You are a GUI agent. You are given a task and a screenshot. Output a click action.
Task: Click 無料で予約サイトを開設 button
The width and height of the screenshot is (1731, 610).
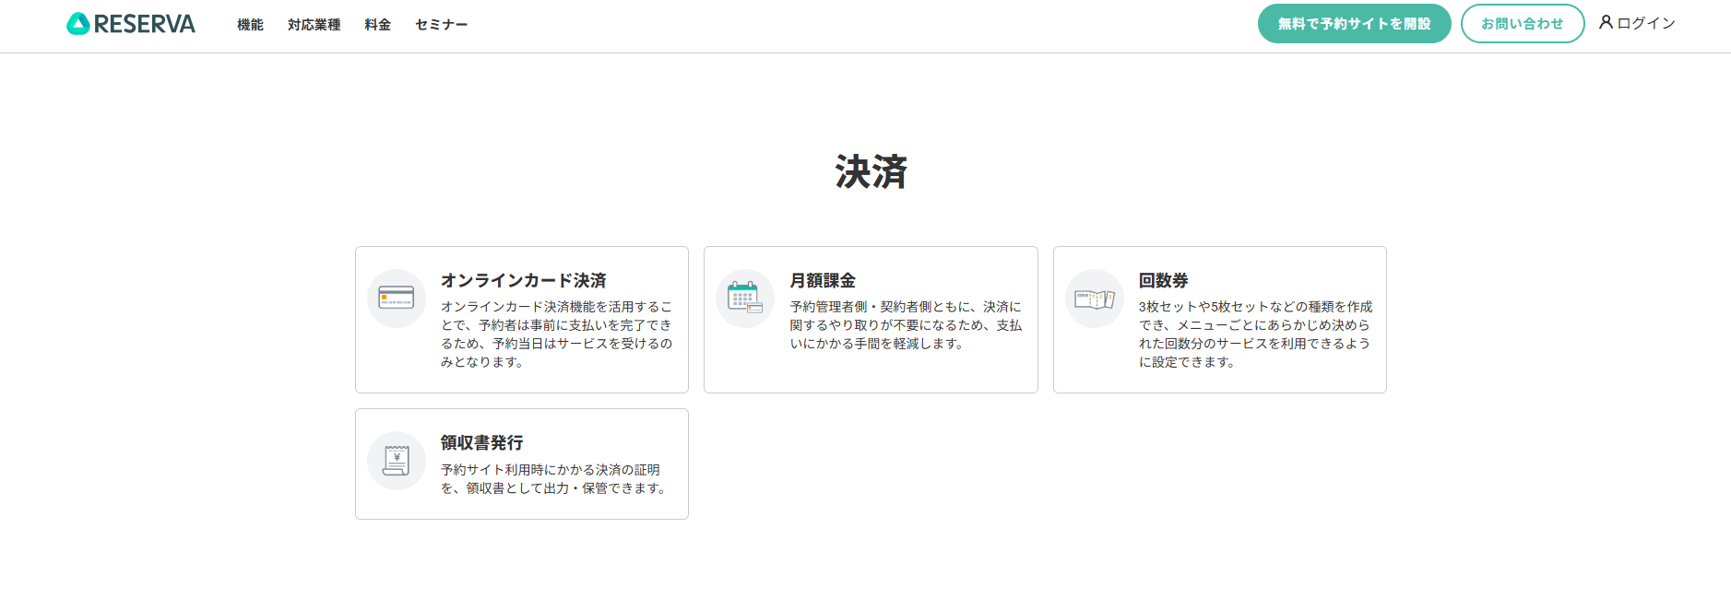pos(1354,24)
